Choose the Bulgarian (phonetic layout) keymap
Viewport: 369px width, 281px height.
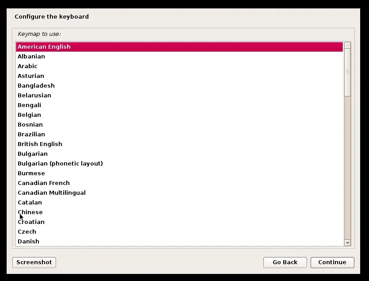pyautogui.click(x=60, y=163)
